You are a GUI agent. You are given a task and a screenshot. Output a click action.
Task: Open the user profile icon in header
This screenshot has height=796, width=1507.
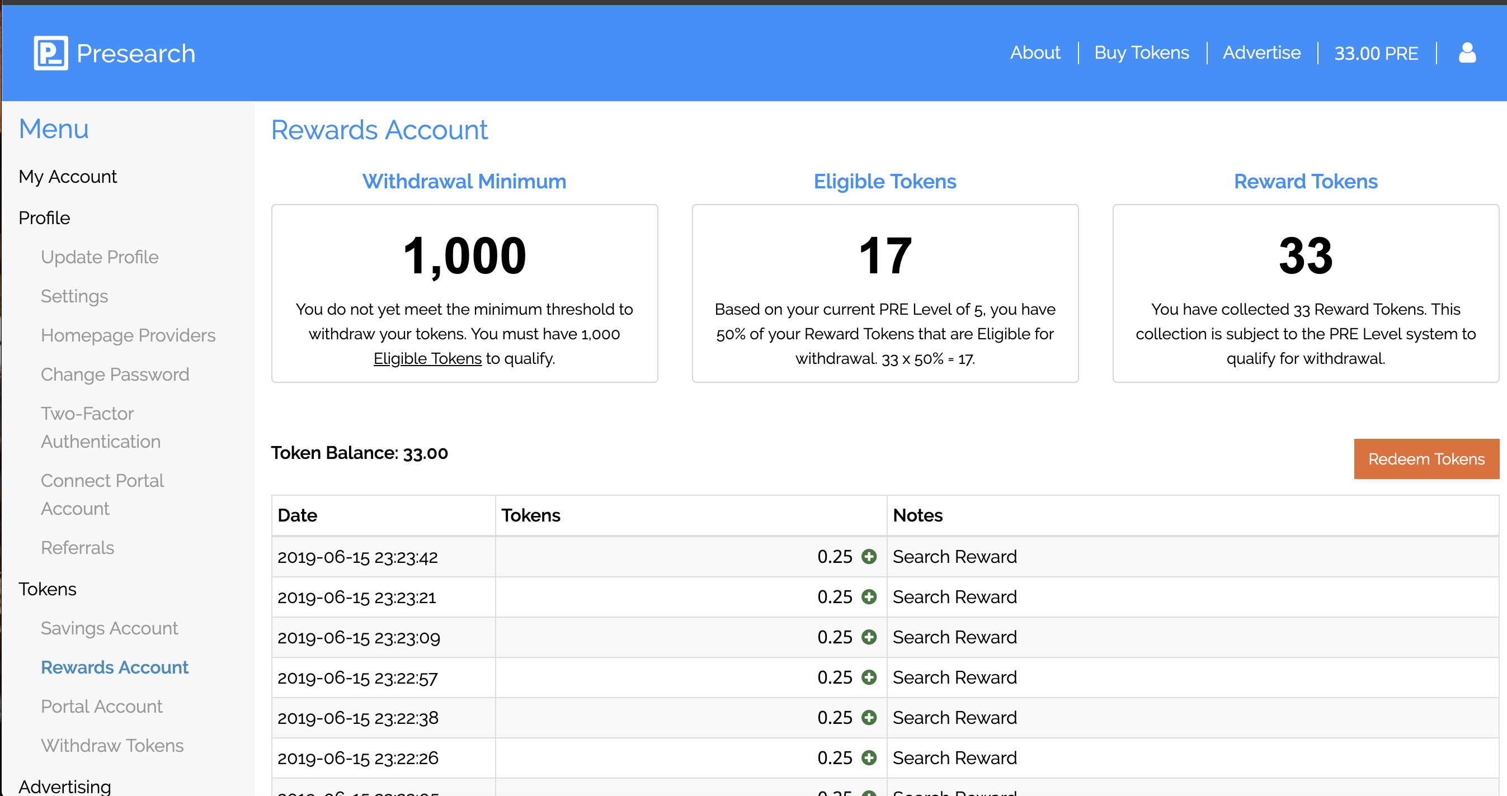point(1467,53)
